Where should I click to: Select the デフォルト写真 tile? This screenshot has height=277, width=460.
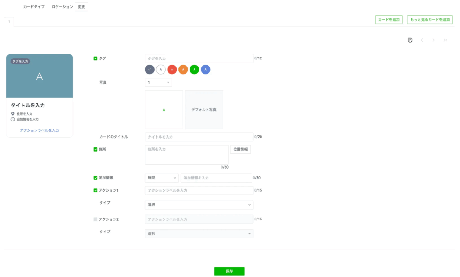[203, 110]
